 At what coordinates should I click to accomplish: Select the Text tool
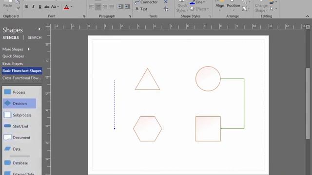point(141,9)
